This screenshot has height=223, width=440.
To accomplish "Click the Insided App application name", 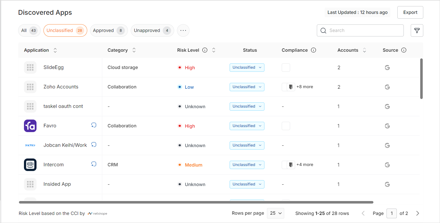I will coord(57,184).
